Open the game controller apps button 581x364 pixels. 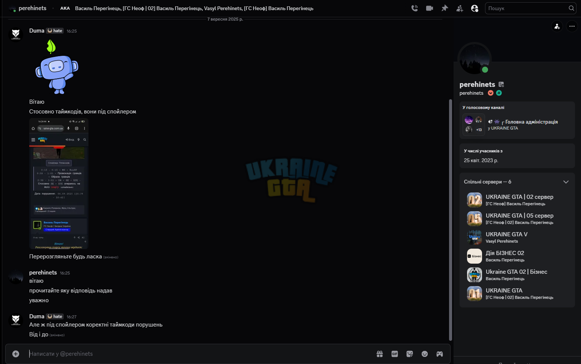(x=440, y=354)
